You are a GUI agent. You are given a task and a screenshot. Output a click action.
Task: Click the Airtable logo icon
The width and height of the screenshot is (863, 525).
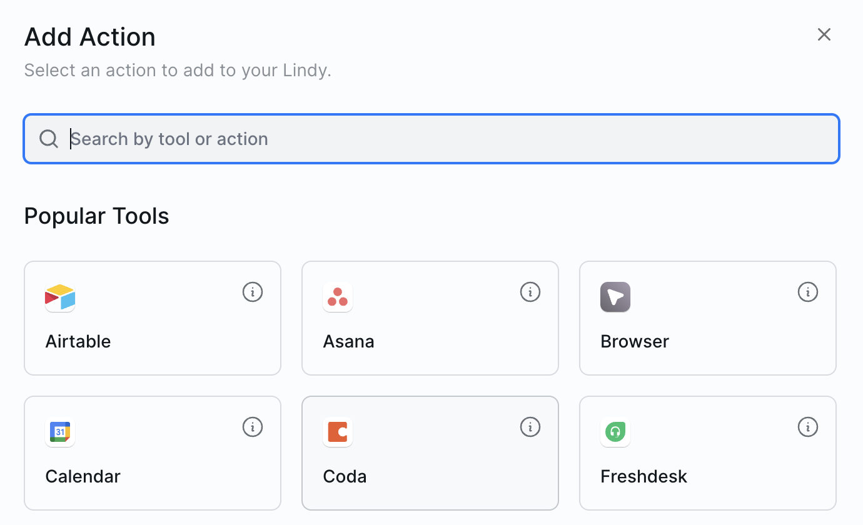60,297
